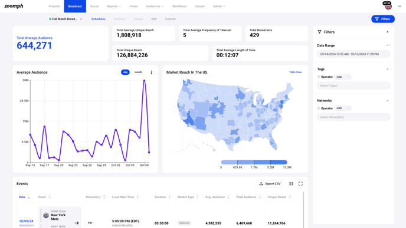Click the Select Network(s) input field
406x228 pixels.
coord(353,117)
